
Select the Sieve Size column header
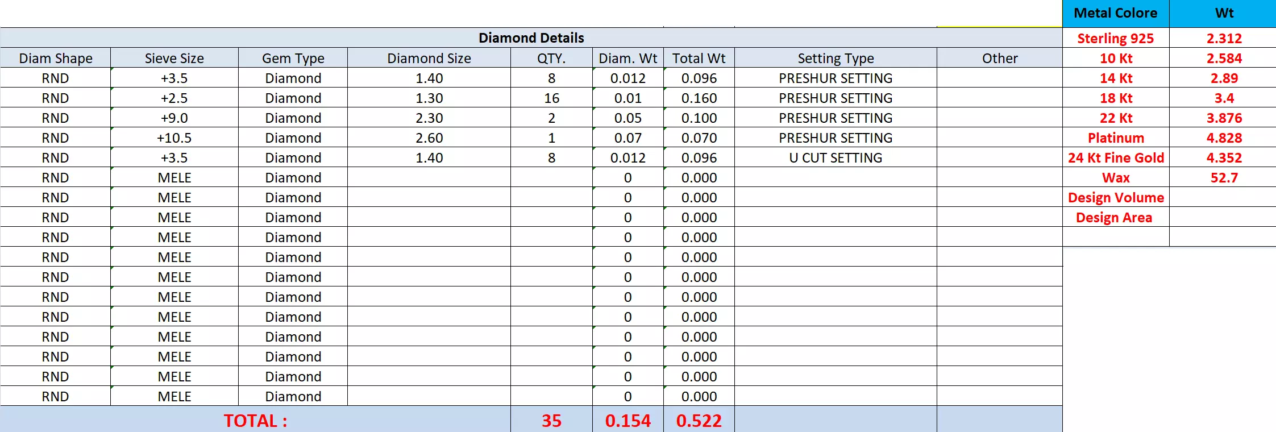174,58
